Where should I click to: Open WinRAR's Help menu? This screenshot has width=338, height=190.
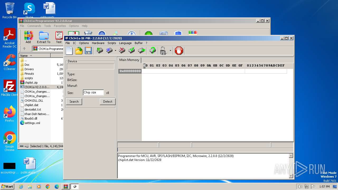84,26
